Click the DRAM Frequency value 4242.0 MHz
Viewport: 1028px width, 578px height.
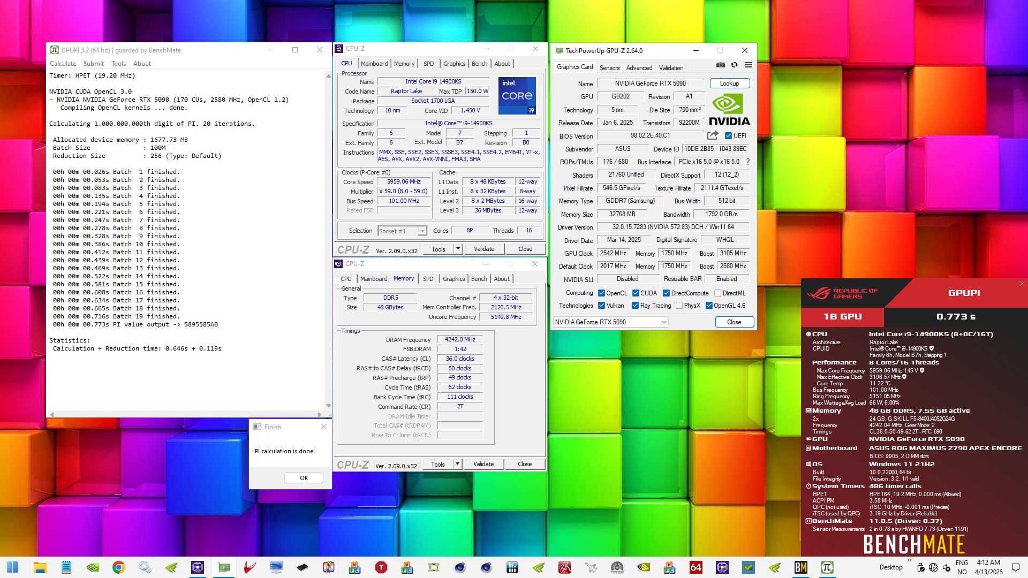[x=460, y=339]
